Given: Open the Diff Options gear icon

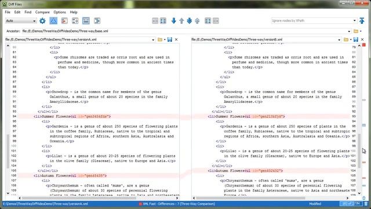Looking at the screenshot, I should click(x=42, y=21).
